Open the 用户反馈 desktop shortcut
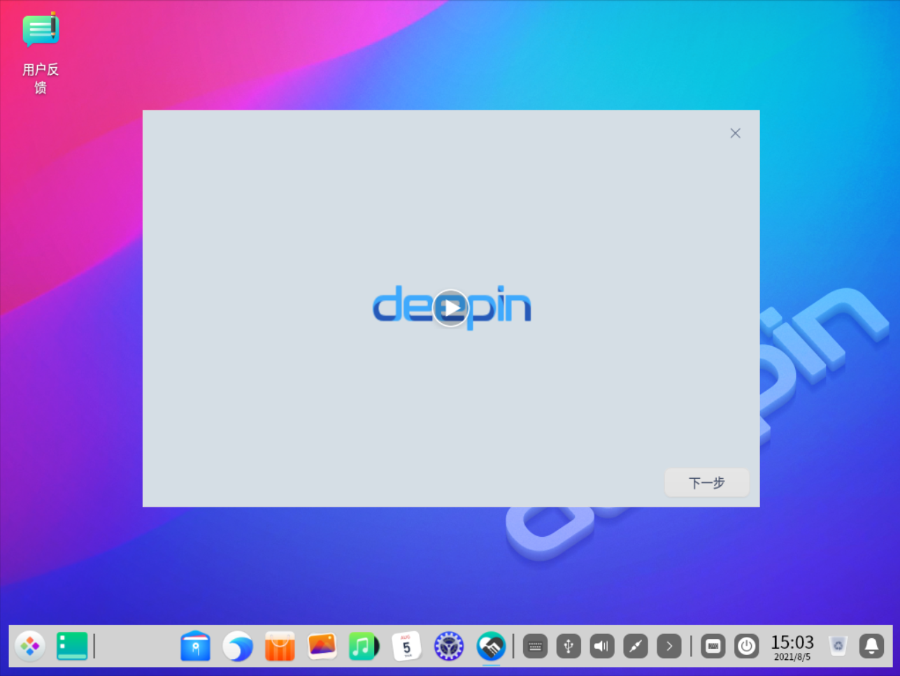 click(41, 52)
